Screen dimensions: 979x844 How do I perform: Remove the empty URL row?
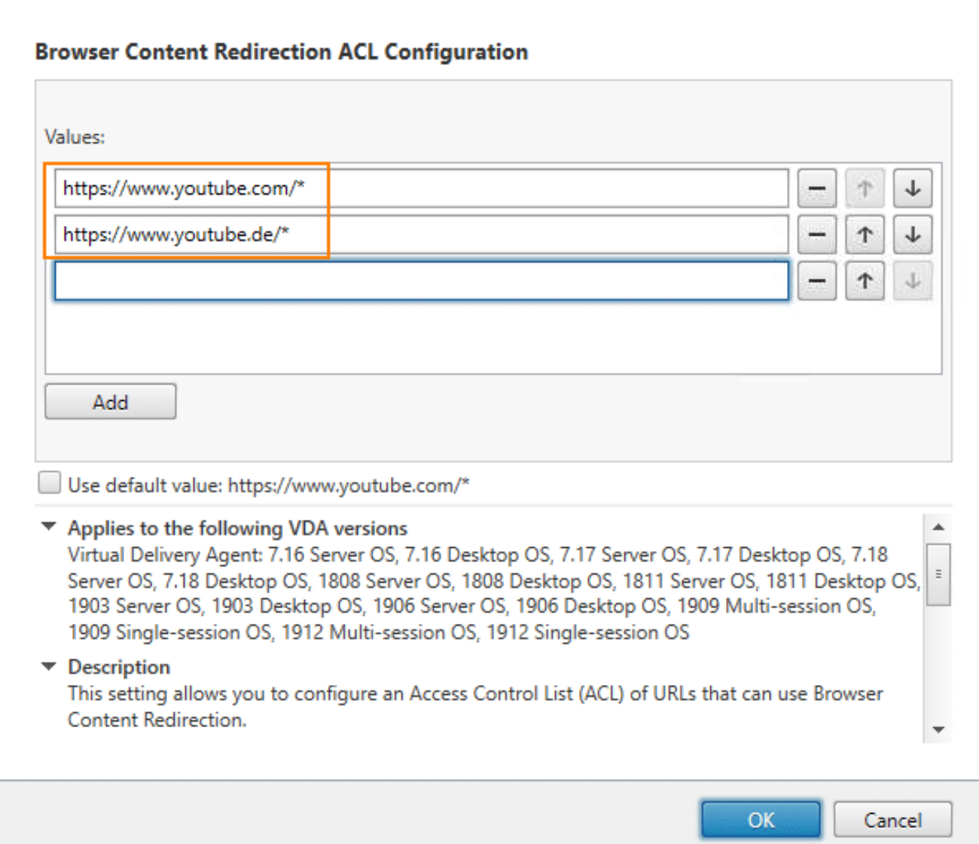tap(816, 280)
